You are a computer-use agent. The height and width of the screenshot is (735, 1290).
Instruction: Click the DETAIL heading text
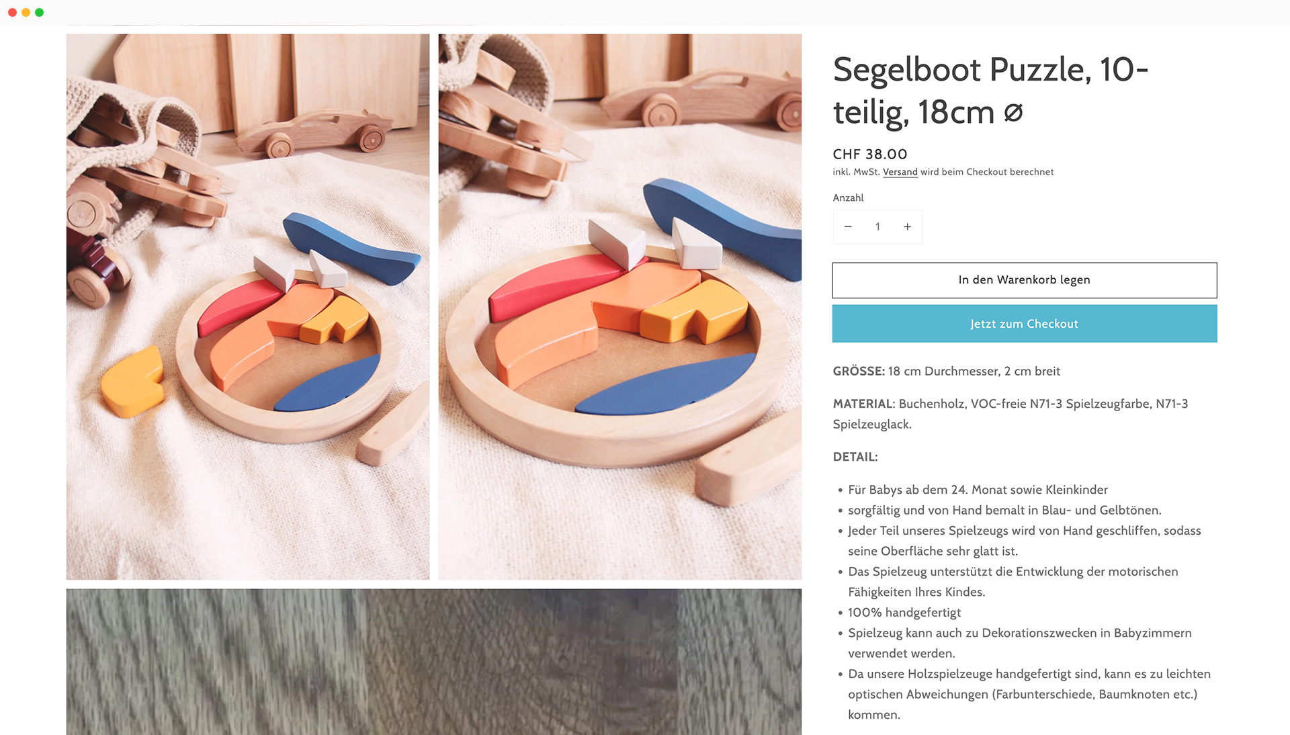point(855,457)
